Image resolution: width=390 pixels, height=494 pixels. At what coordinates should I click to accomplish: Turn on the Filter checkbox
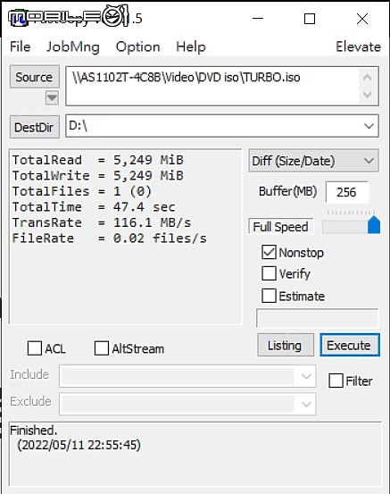(x=336, y=381)
